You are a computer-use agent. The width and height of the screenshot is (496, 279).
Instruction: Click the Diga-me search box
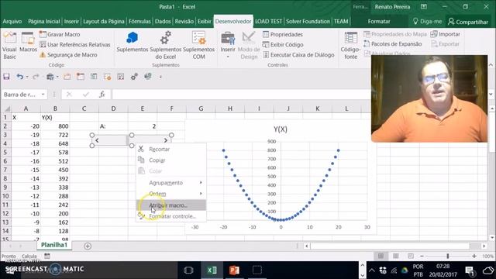[427, 22]
